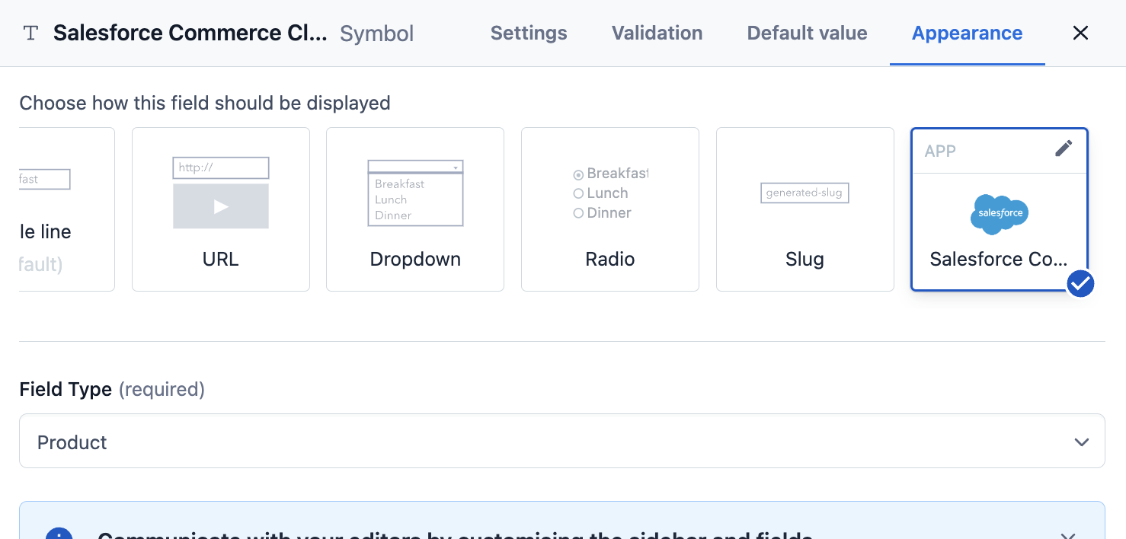Screen dimensions: 1126x539
Task: Open the Settings tab
Action: (529, 33)
